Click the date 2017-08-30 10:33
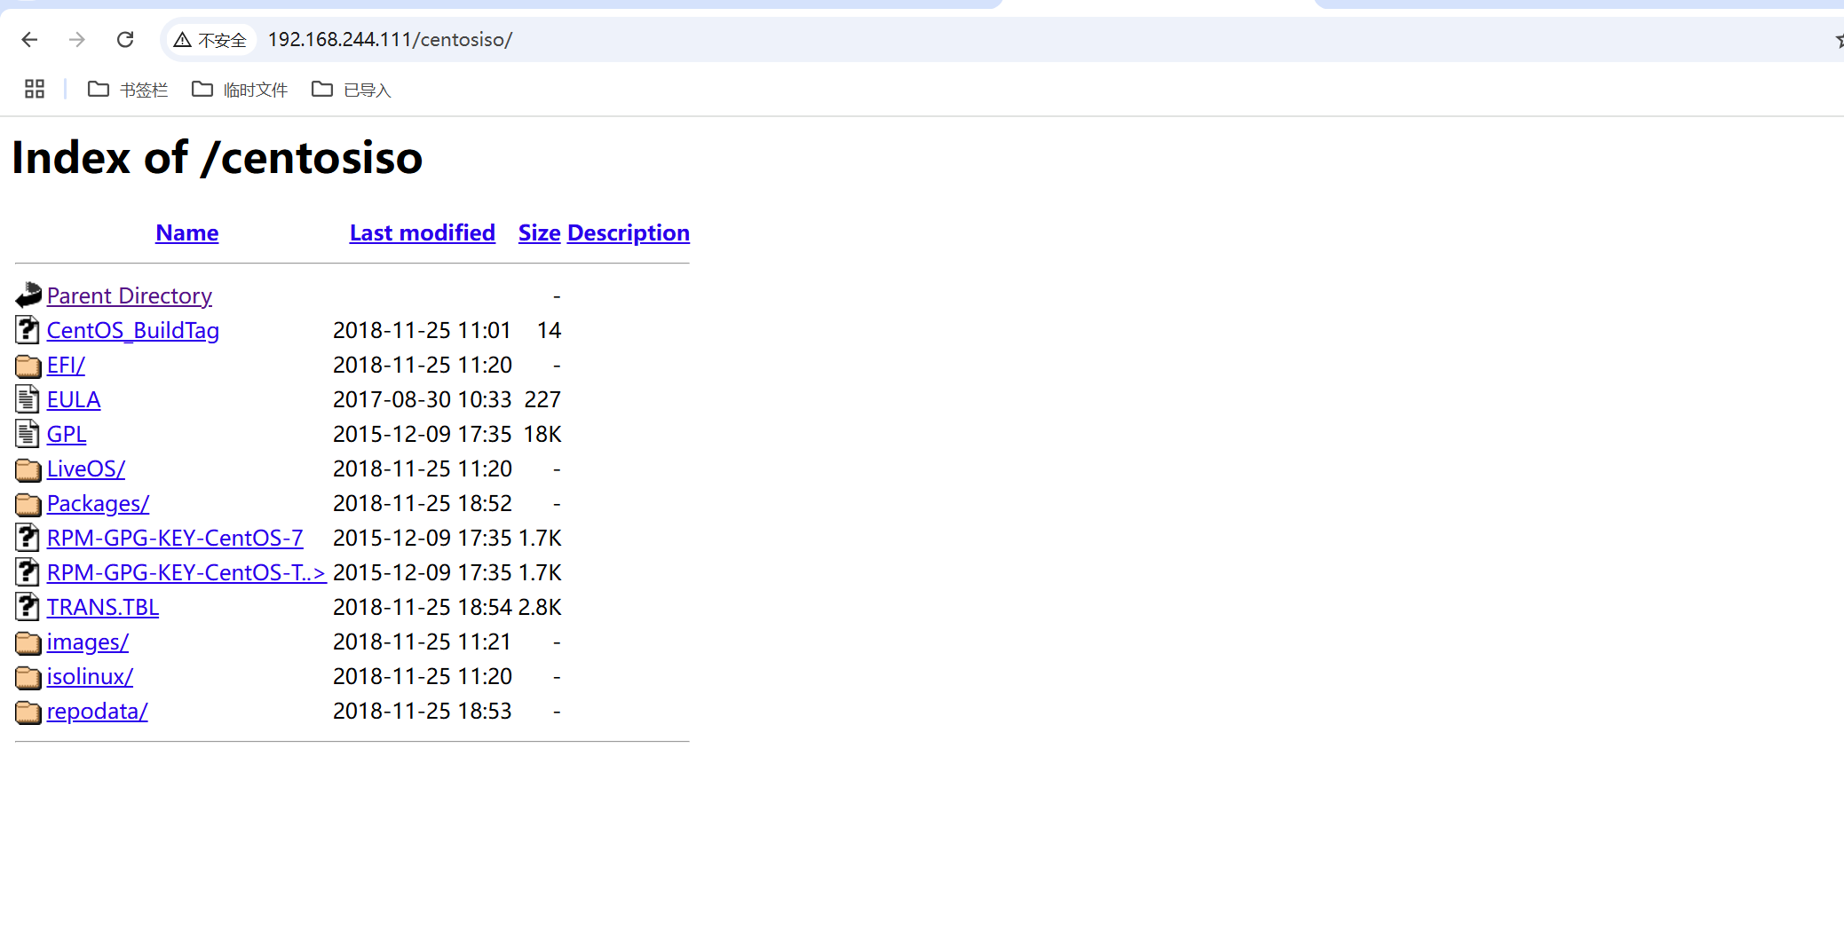 point(423,399)
